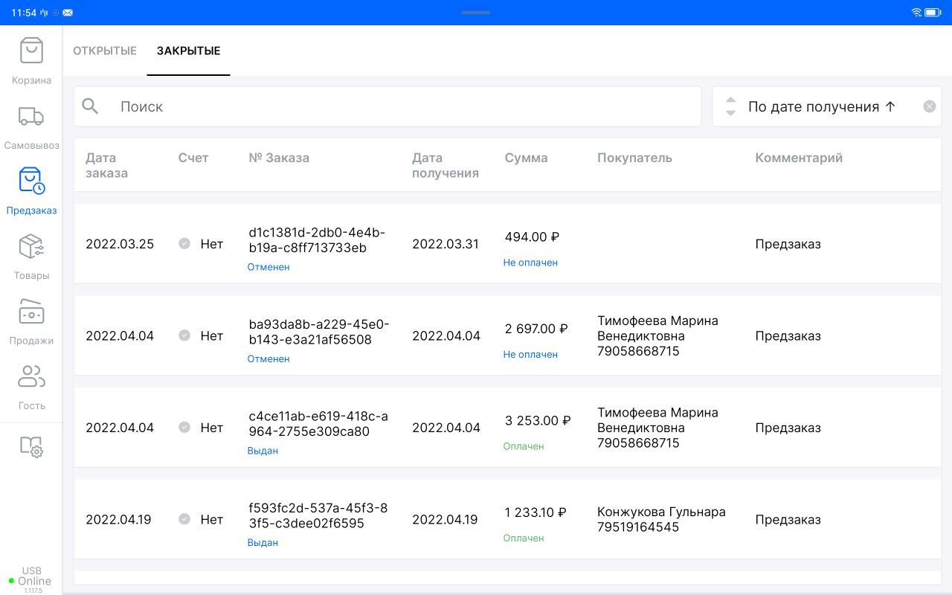The height and width of the screenshot is (595, 952).
Task: Switch to the ЗАКРЫТЫЕ tab
Action: click(x=188, y=51)
